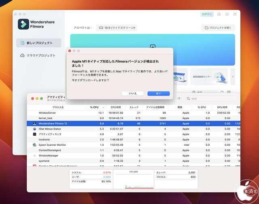Image resolution: width=259 pixels, height=204 pixels.
Task: Select the locationd process row
Action: click(x=134, y=140)
